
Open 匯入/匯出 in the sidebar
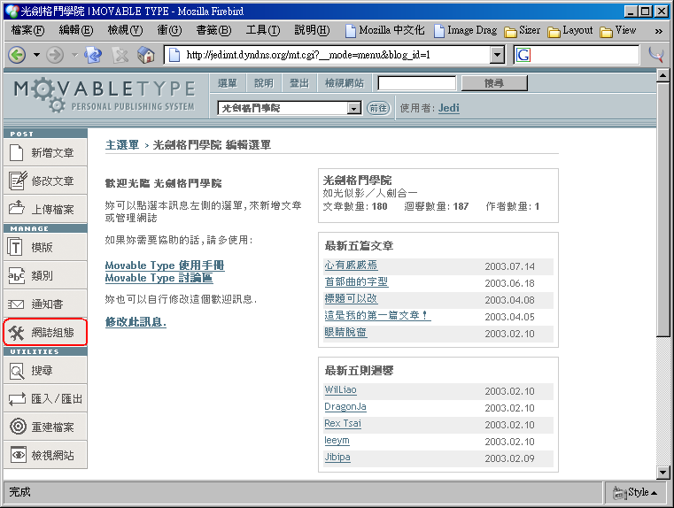click(x=45, y=398)
